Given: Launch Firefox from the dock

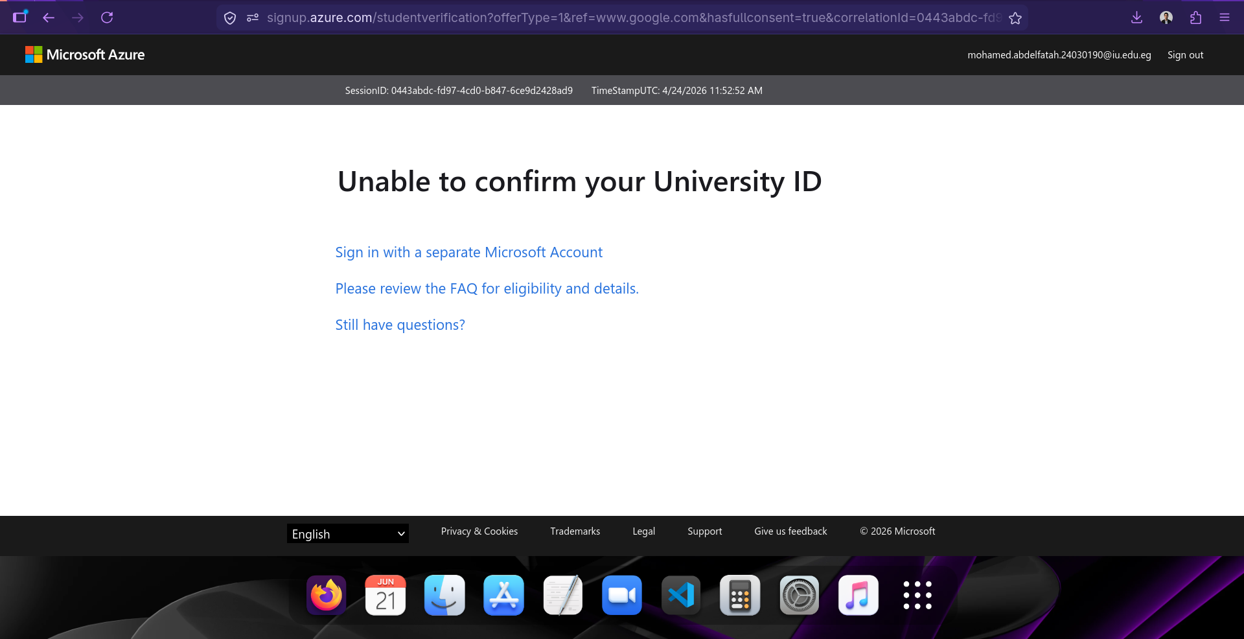Looking at the screenshot, I should 327,595.
